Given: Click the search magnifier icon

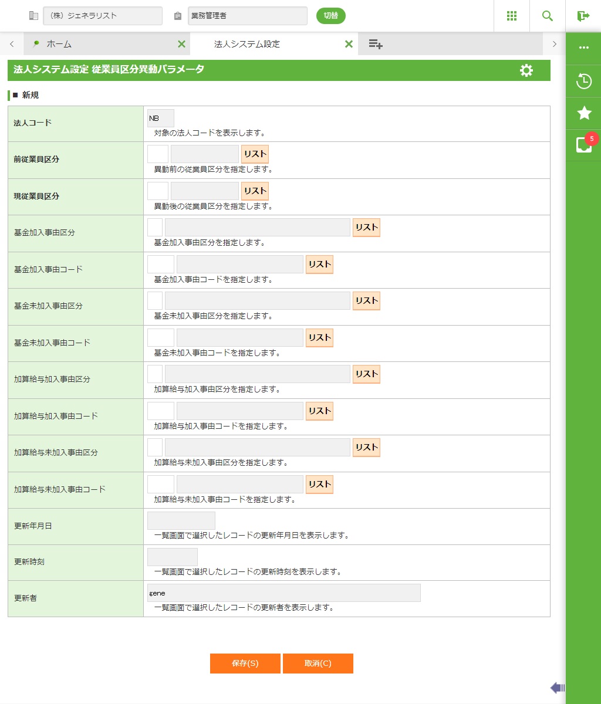Looking at the screenshot, I should click(x=547, y=16).
